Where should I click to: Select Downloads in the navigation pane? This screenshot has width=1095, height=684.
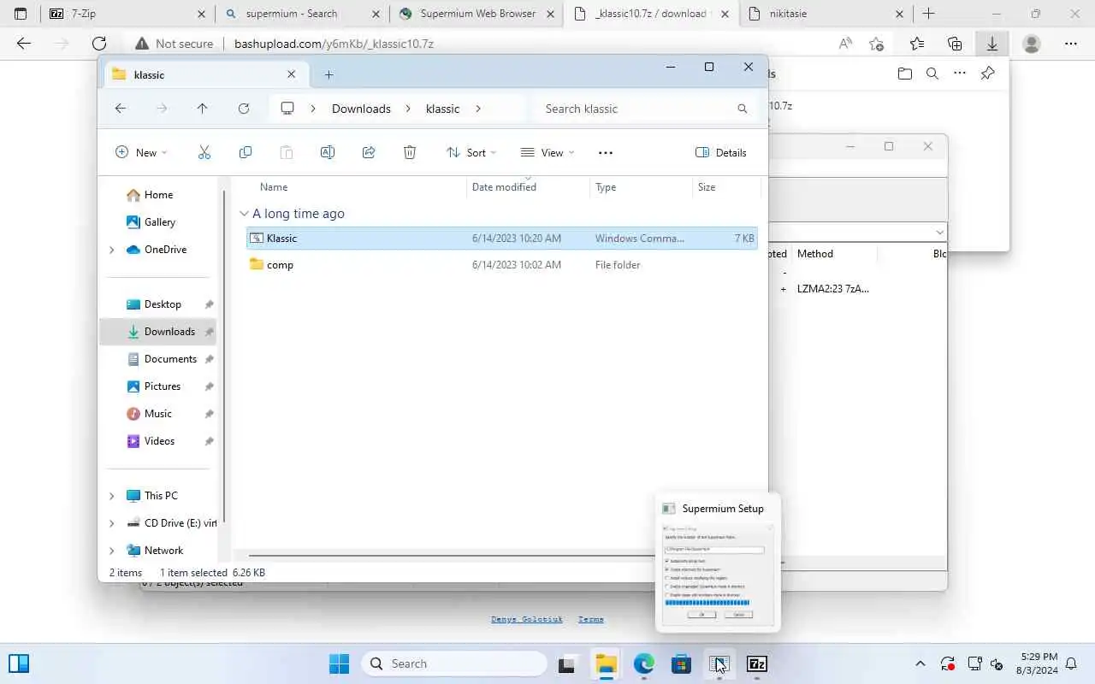pos(158,332)
